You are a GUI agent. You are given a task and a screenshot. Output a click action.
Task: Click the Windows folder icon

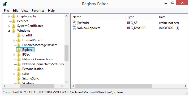14,31
